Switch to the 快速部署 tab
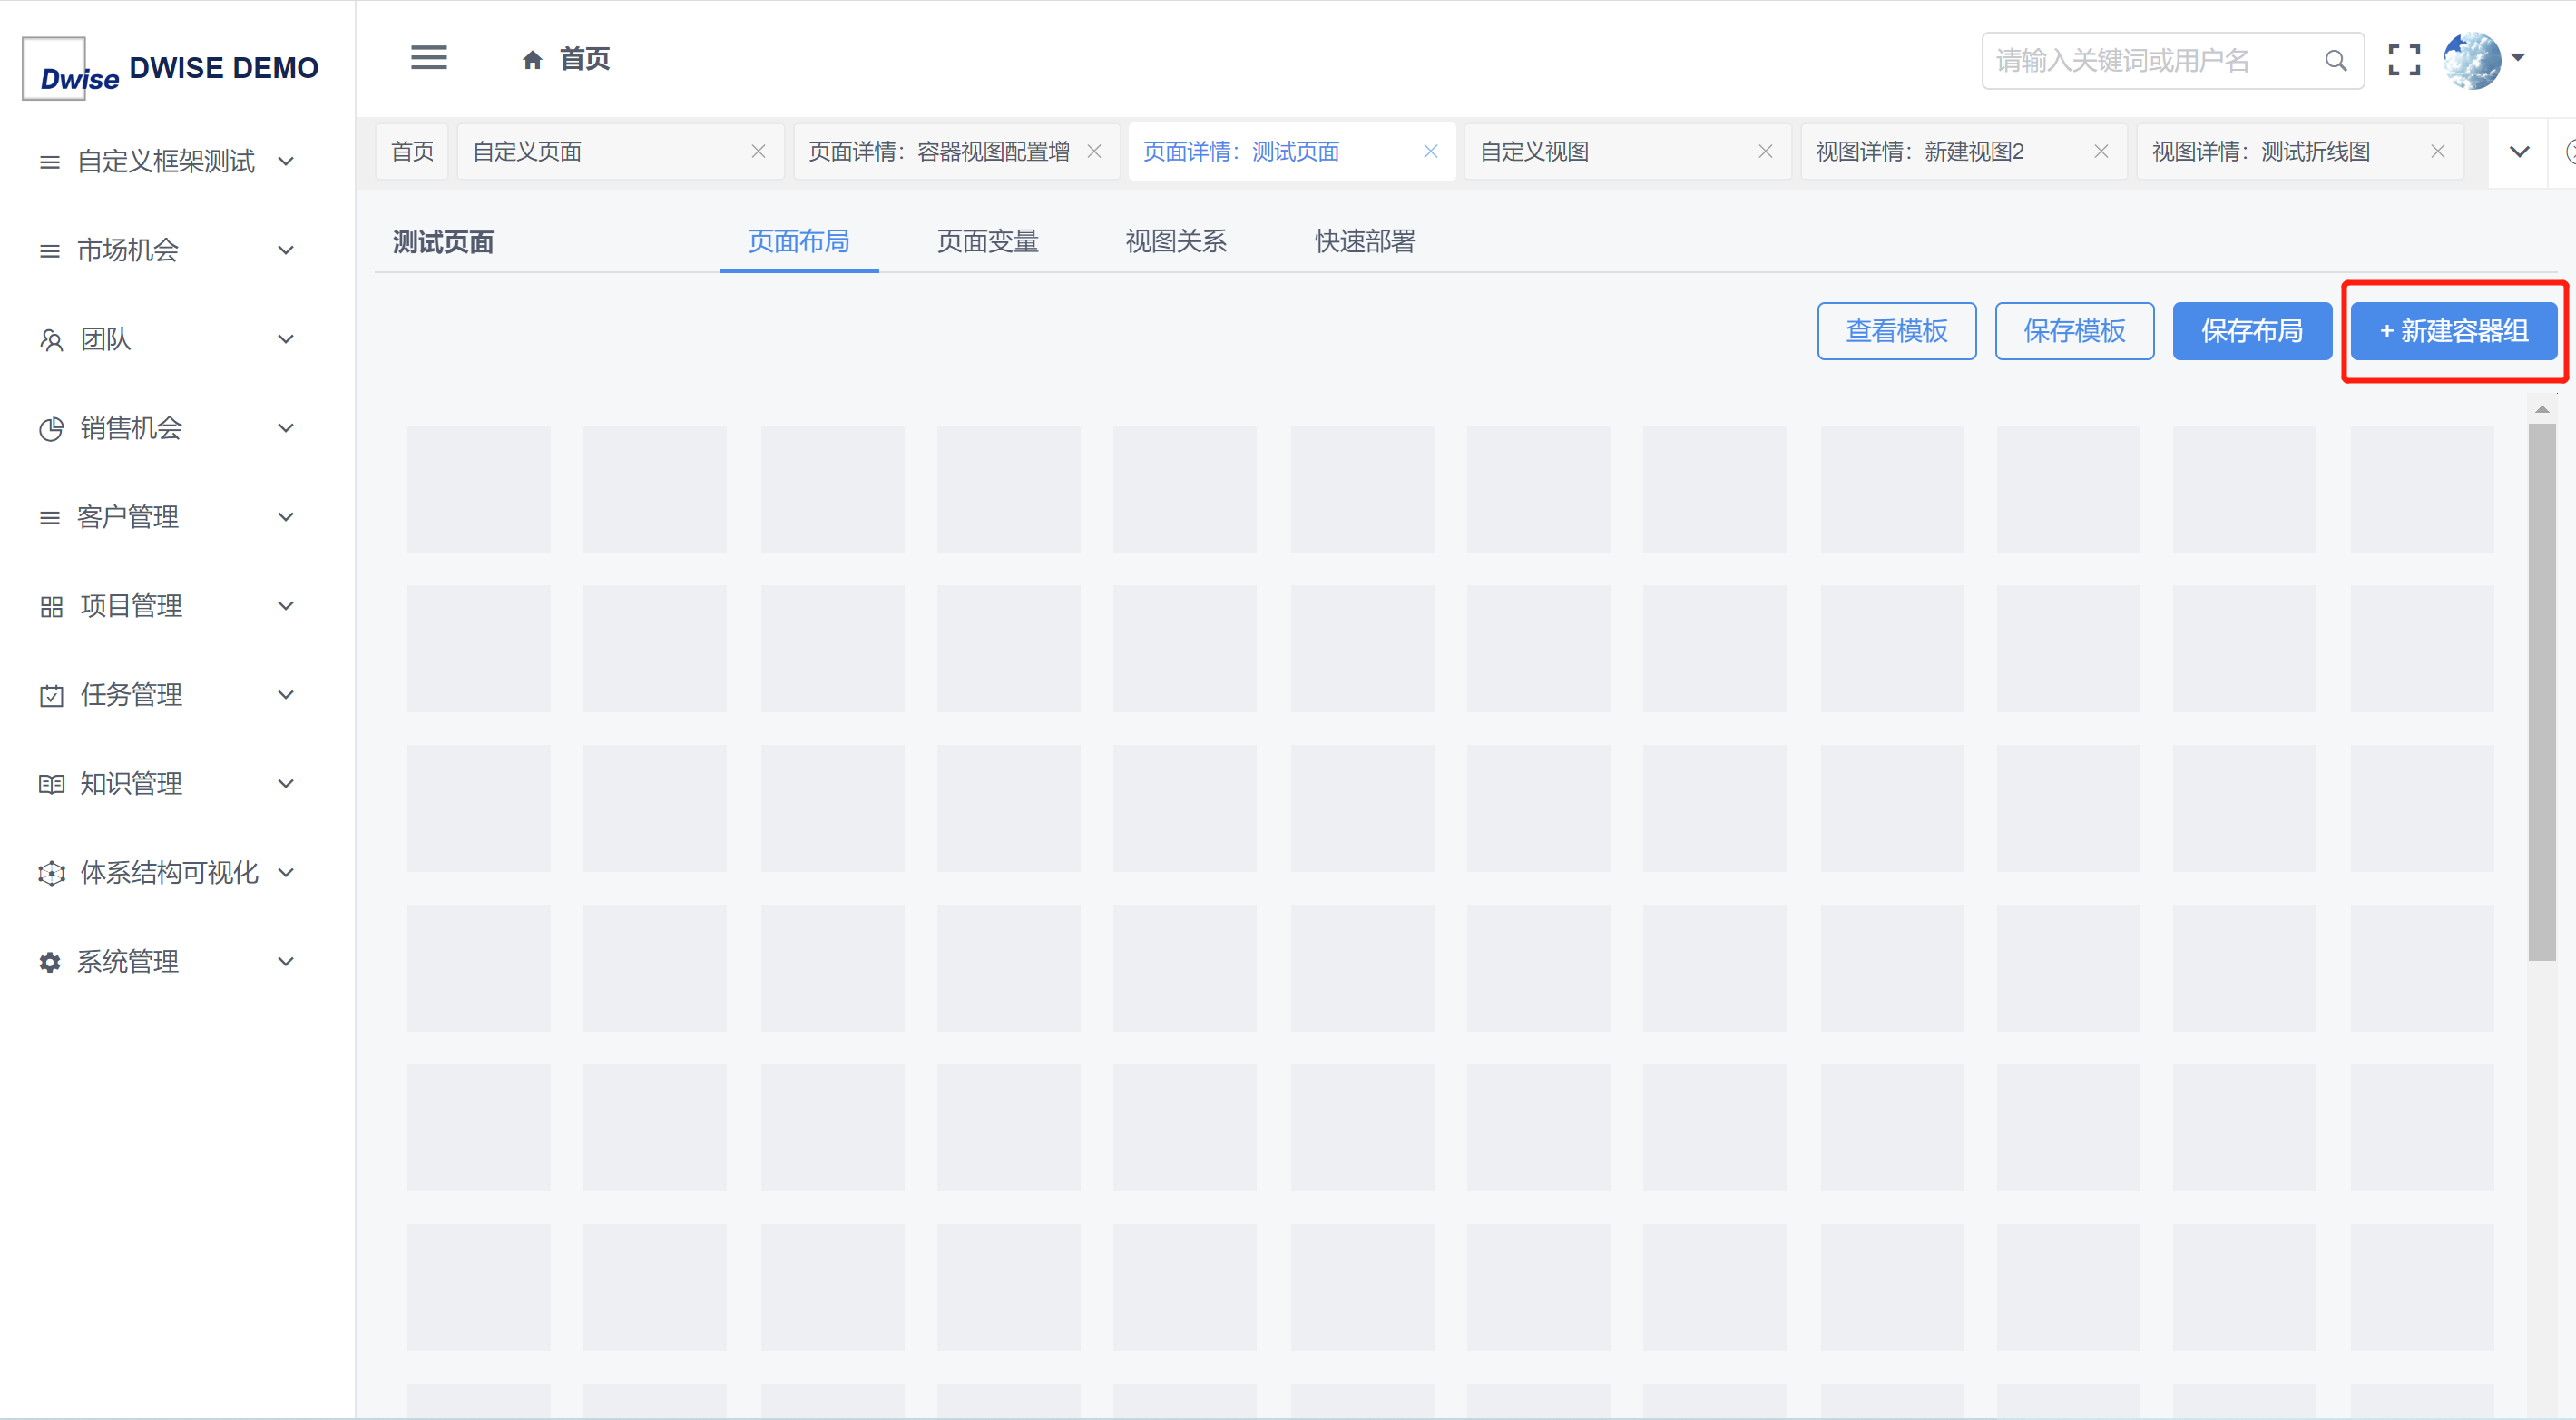Screen dimensions: 2576x1420 (1365, 241)
